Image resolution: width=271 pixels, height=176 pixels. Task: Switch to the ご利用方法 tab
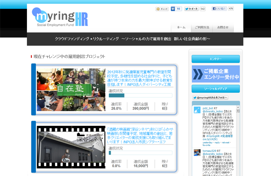coord(202,27)
